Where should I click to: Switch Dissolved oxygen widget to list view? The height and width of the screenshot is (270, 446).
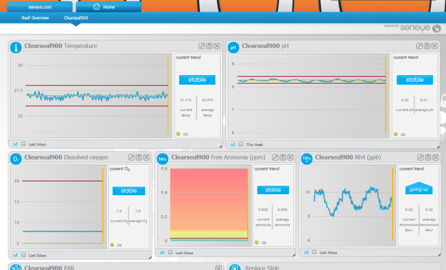pos(23,255)
